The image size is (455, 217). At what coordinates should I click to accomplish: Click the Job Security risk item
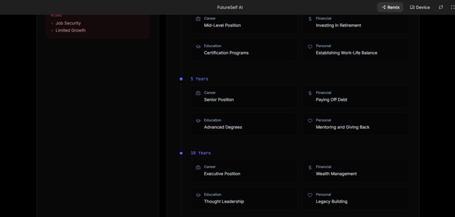68,23
